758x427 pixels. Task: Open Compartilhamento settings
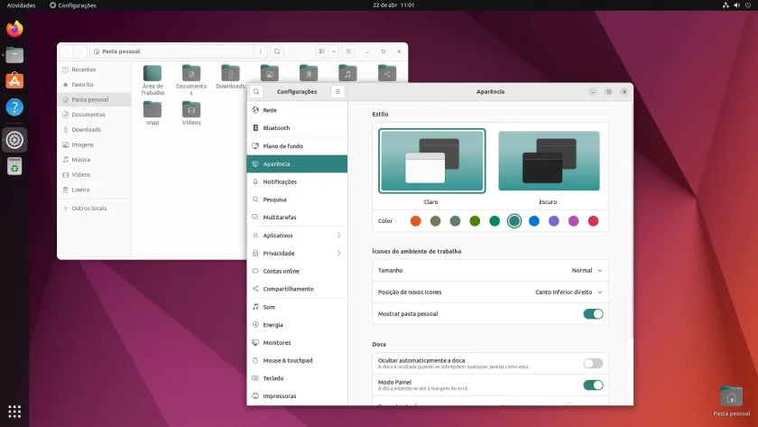[x=297, y=289]
